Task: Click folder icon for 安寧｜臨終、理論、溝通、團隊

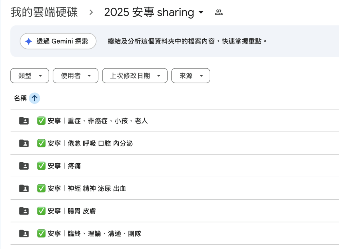Action: pyautogui.click(x=24, y=233)
